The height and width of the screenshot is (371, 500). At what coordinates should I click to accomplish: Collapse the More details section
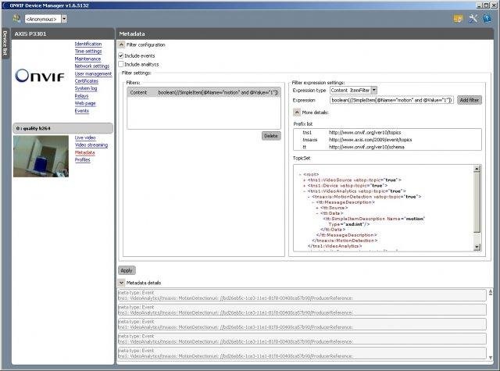(x=297, y=112)
